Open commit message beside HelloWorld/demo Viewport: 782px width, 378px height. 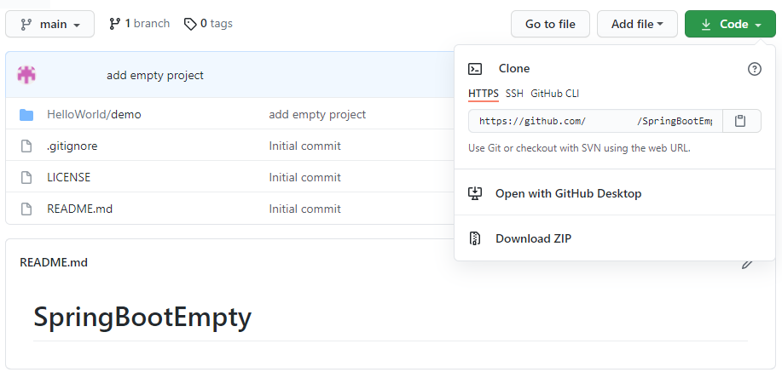coord(317,115)
